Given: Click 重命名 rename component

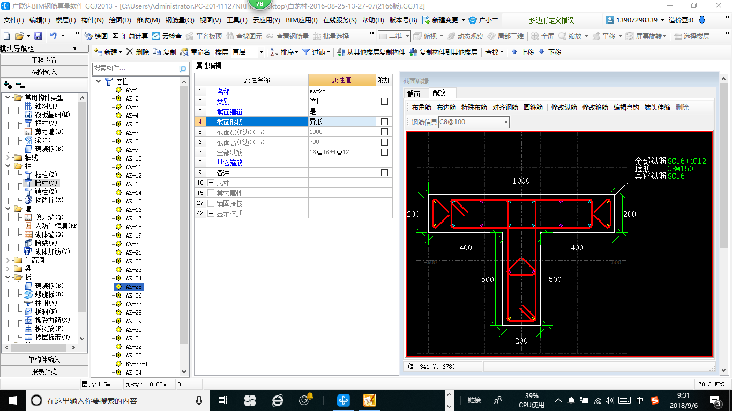Looking at the screenshot, I should 195,52.
